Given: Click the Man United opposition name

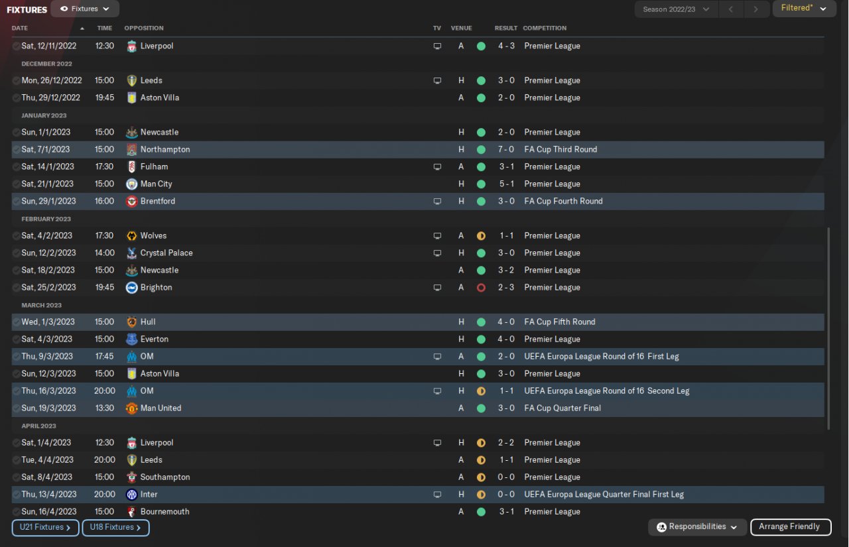Looking at the screenshot, I should (x=161, y=408).
